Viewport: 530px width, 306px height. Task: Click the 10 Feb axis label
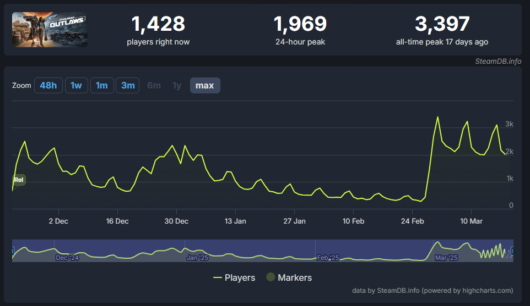[x=353, y=221]
